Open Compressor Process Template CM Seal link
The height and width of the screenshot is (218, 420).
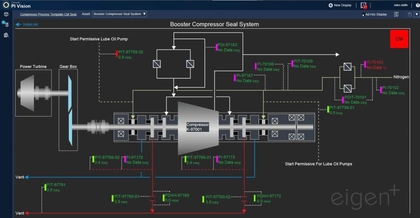[x=48, y=14]
